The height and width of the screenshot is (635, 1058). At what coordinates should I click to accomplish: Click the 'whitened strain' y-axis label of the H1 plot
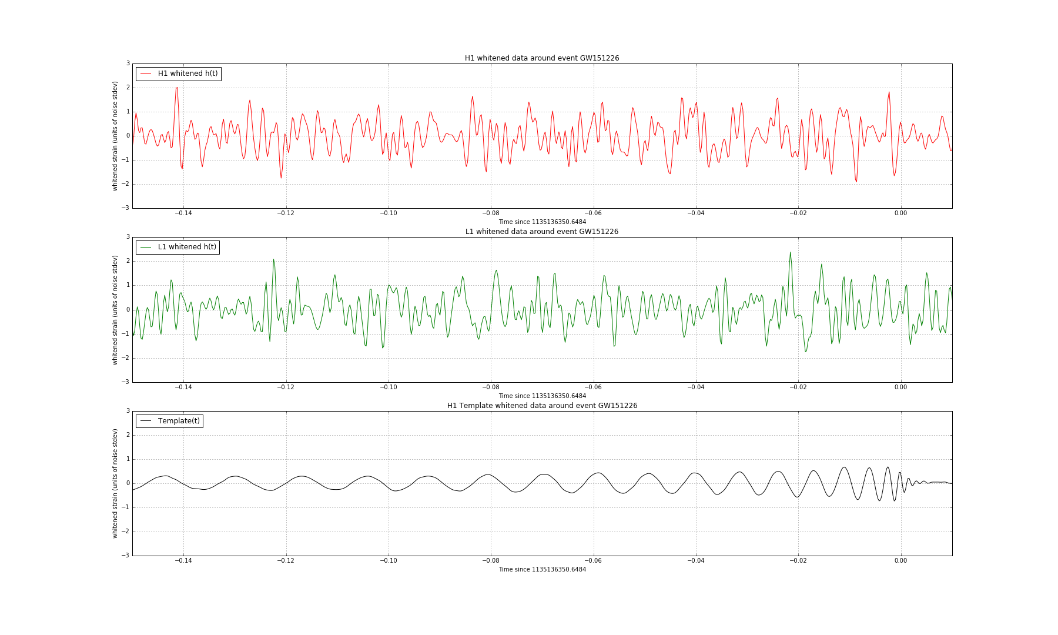(115, 136)
